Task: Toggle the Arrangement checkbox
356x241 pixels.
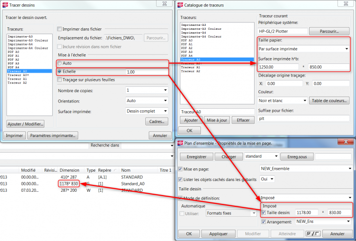Action: 264,221
